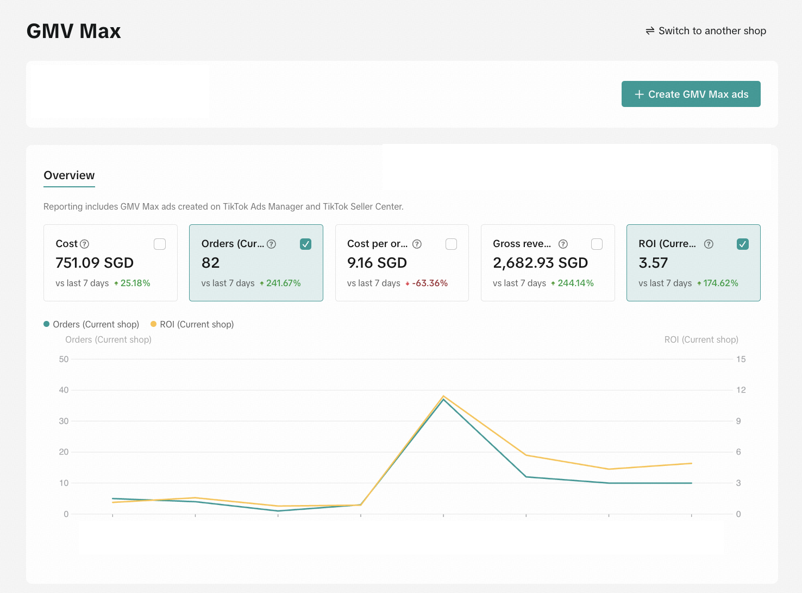Click the Orders (Current shop) left axis title
The height and width of the screenshot is (593, 802).
click(108, 340)
